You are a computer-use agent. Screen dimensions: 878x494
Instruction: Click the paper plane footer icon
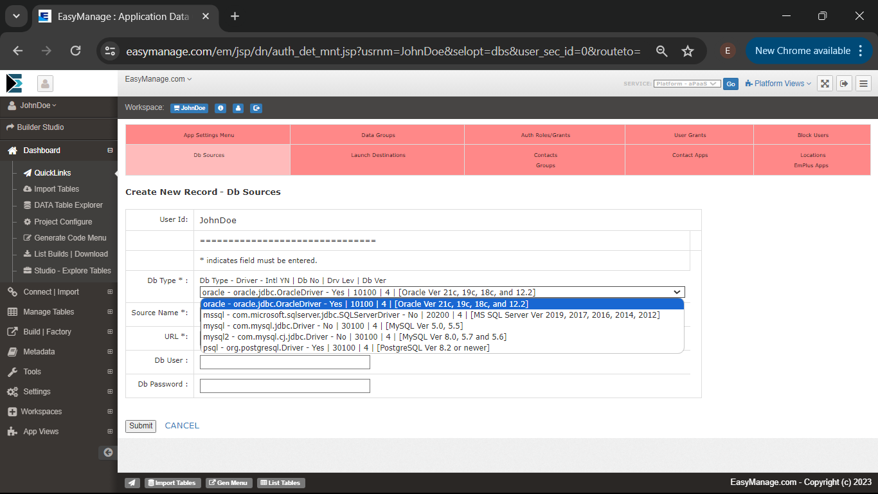click(x=132, y=483)
